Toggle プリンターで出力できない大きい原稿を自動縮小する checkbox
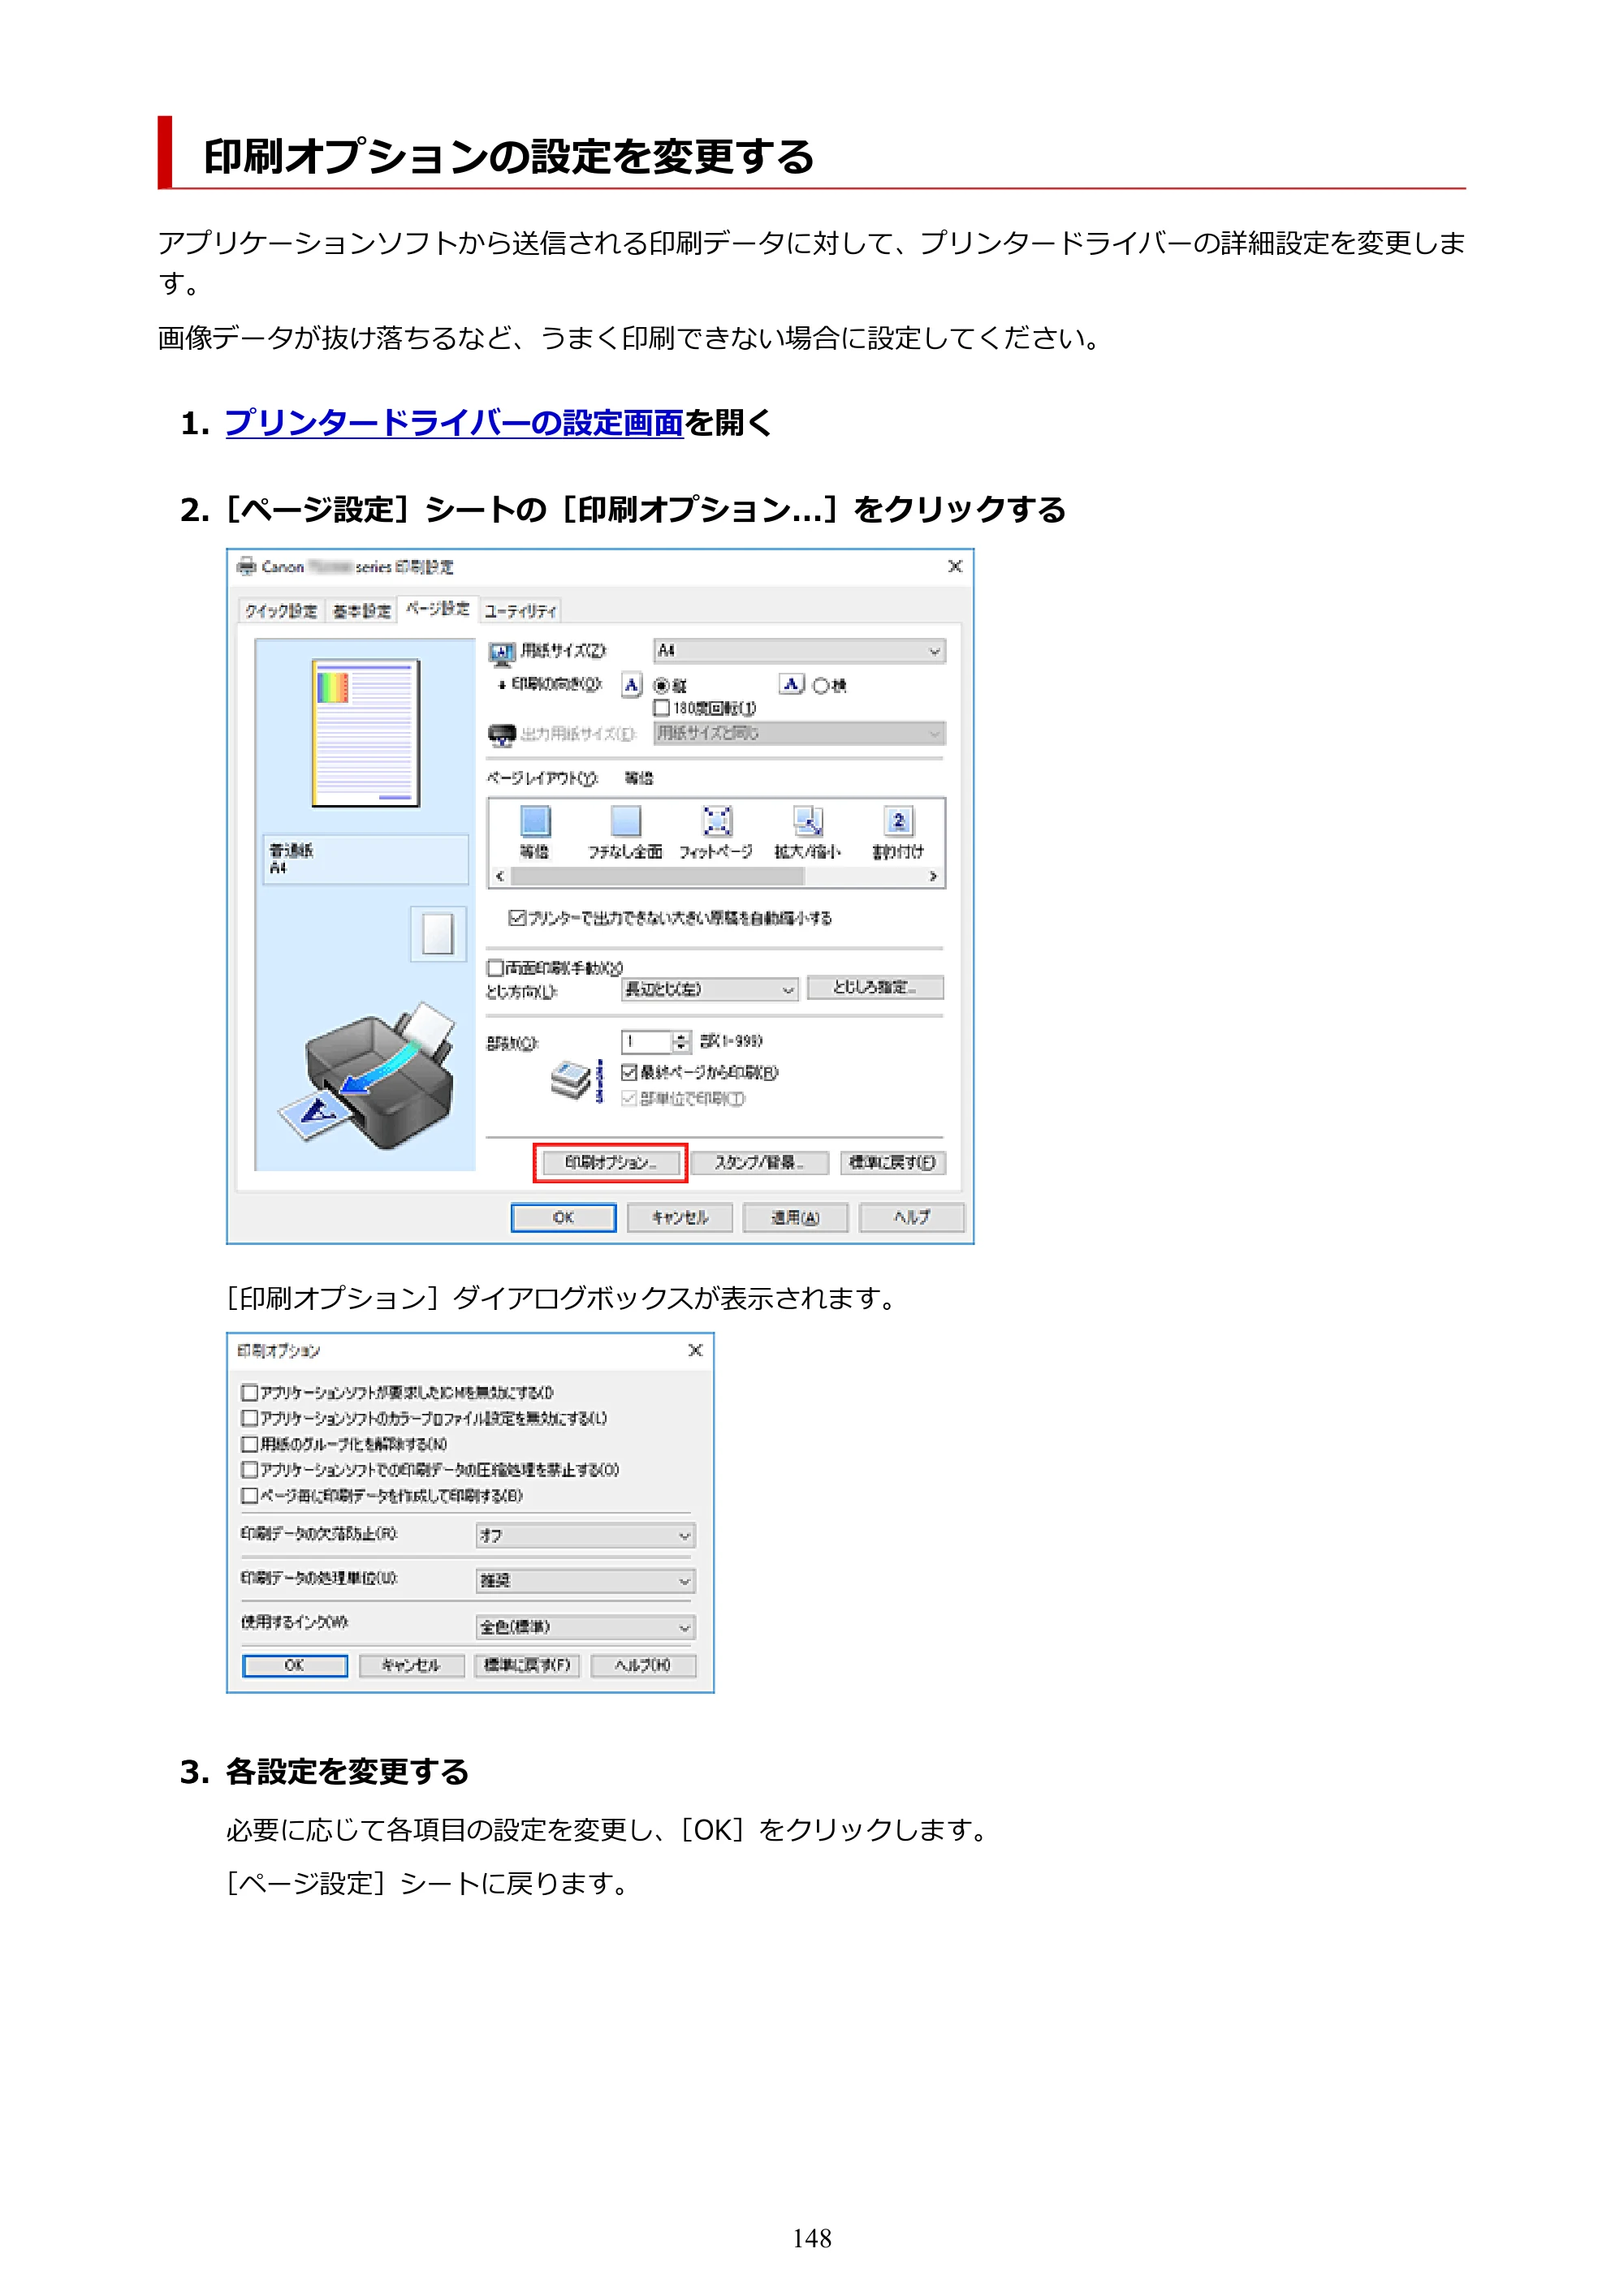The height and width of the screenshot is (2296, 1624). pyautogui.click(x=517, y=917)
